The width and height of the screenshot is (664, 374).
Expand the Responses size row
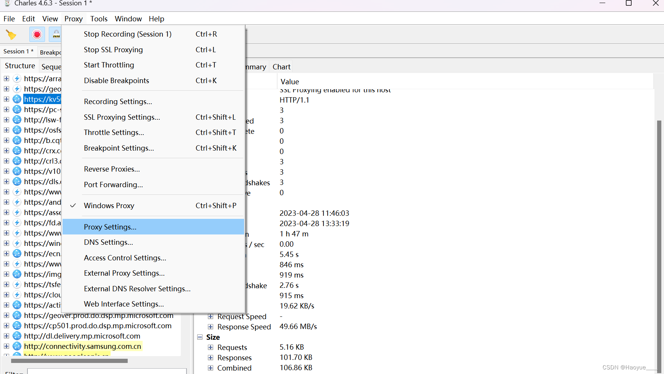click(x=211, y=358)
